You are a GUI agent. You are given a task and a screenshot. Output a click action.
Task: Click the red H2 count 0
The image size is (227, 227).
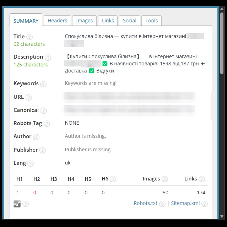35,193
